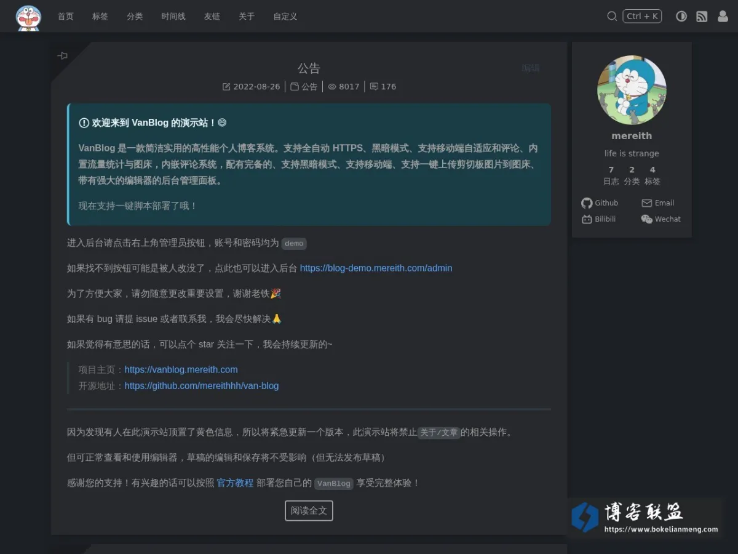Open the 关于 nav item
Viewport: 738px width, 554px height.
247,17
